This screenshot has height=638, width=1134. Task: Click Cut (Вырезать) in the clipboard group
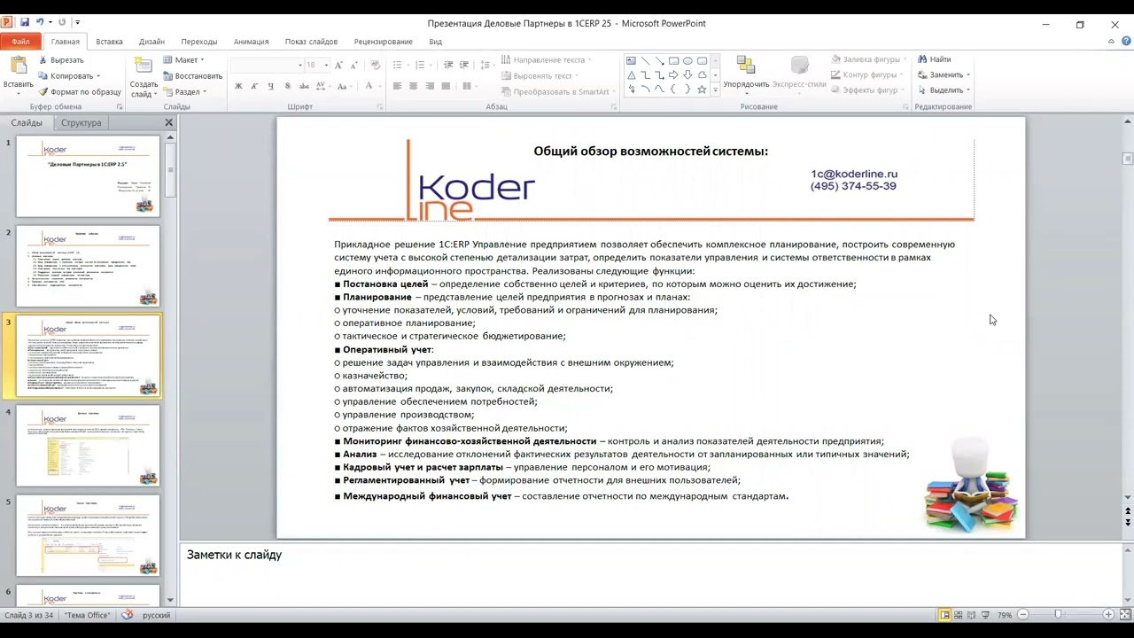pyautogui.click(x=60, y=60)
